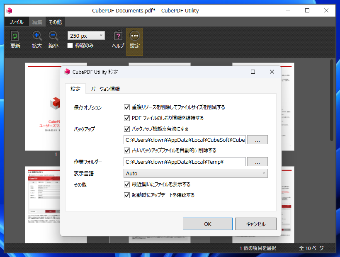The width and height of the screenshot is (340, 257).
Task: Toggle the 枠線のみ checkbox
Action: (x=70, y=46)
